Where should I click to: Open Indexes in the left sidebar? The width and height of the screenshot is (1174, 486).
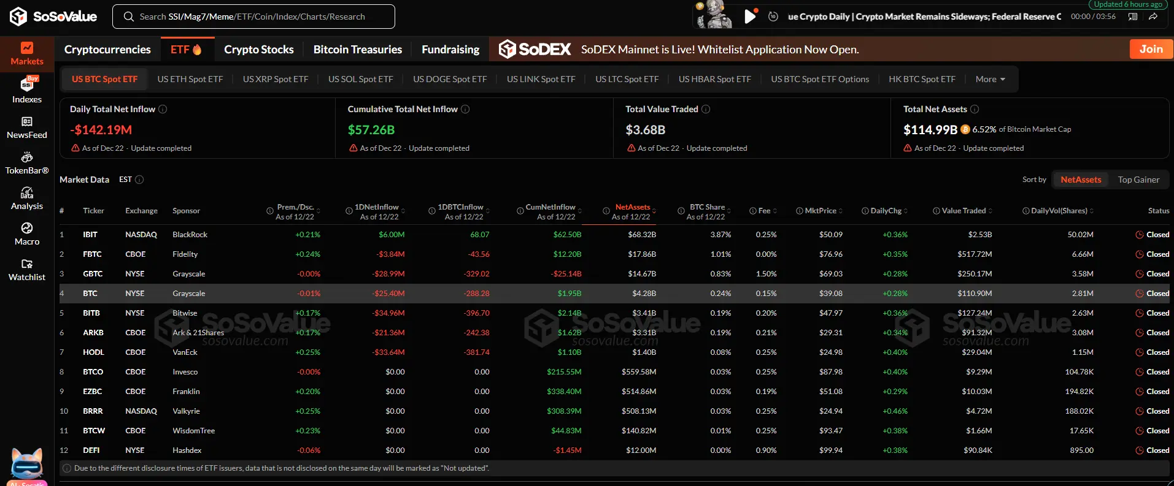[27, 90]
